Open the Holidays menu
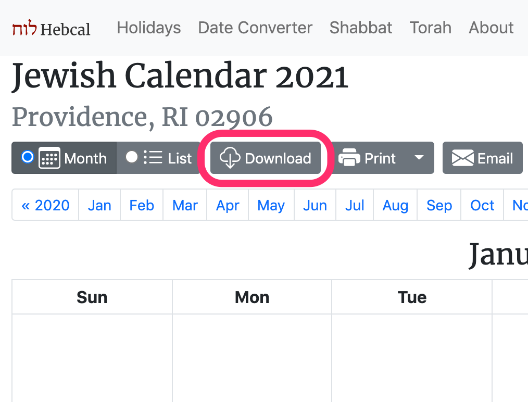The height and width of the screenshot is (402, 528). pos(148,28)
